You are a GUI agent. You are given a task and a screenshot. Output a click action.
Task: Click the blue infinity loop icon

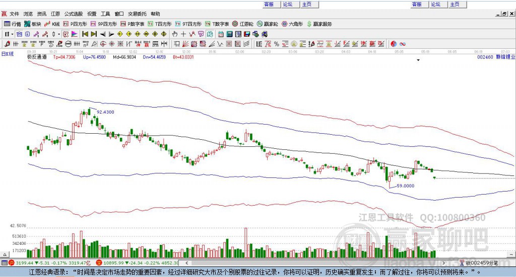pyautogui.click(x=403, y=44)
